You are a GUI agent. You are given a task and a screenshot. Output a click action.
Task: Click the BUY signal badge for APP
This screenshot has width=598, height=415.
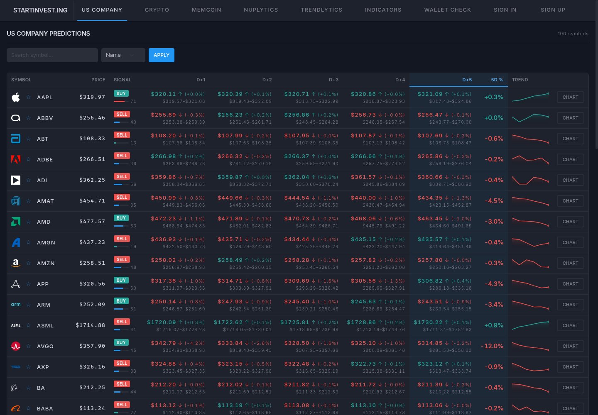[121, 280]
